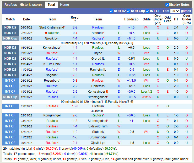
Task: Toggle the Display Notes checkbox
Action: (x=167, y=5)
